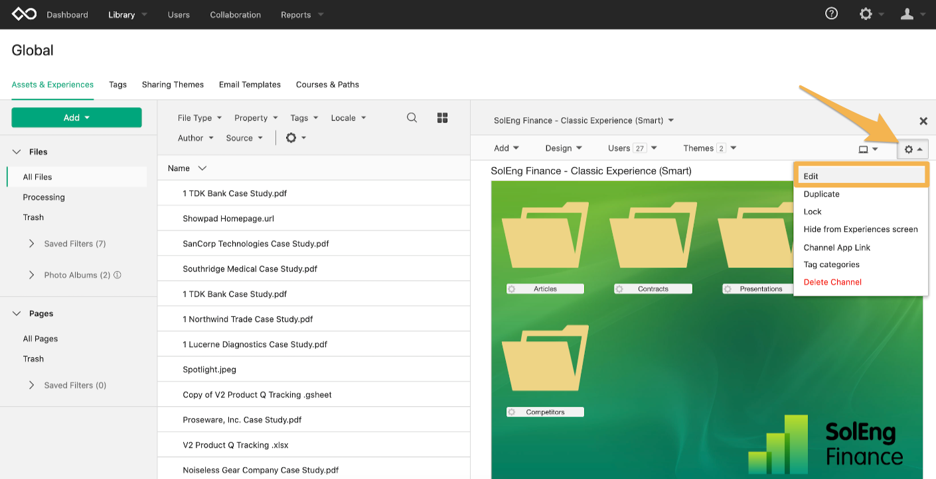936x479 pixels.
Task: Go to Dashboard in top navigation
Action: coord(67,15)
